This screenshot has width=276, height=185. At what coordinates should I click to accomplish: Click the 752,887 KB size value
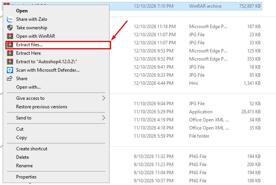tap(249, 6)
